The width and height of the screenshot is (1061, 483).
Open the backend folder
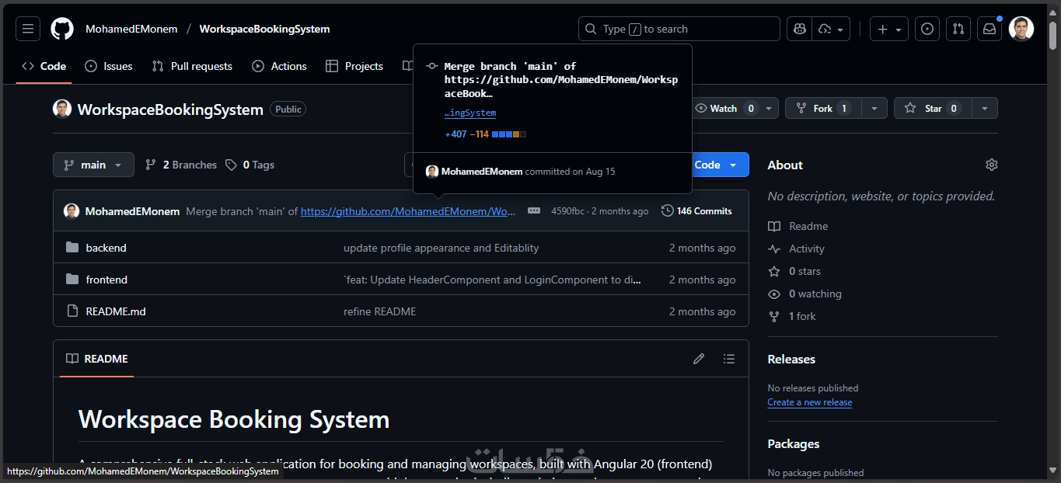(x=106, y=248)
